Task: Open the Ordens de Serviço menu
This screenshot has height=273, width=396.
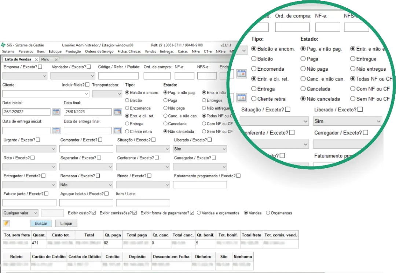Action: coord(99,51)
